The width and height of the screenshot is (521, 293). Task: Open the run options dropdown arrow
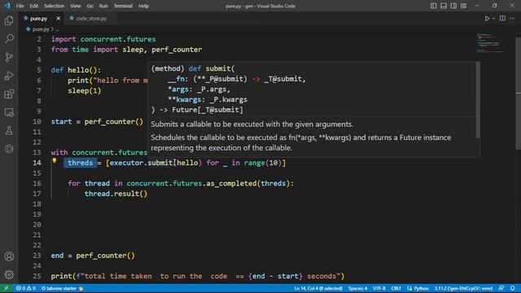click(x=493, y=19)
